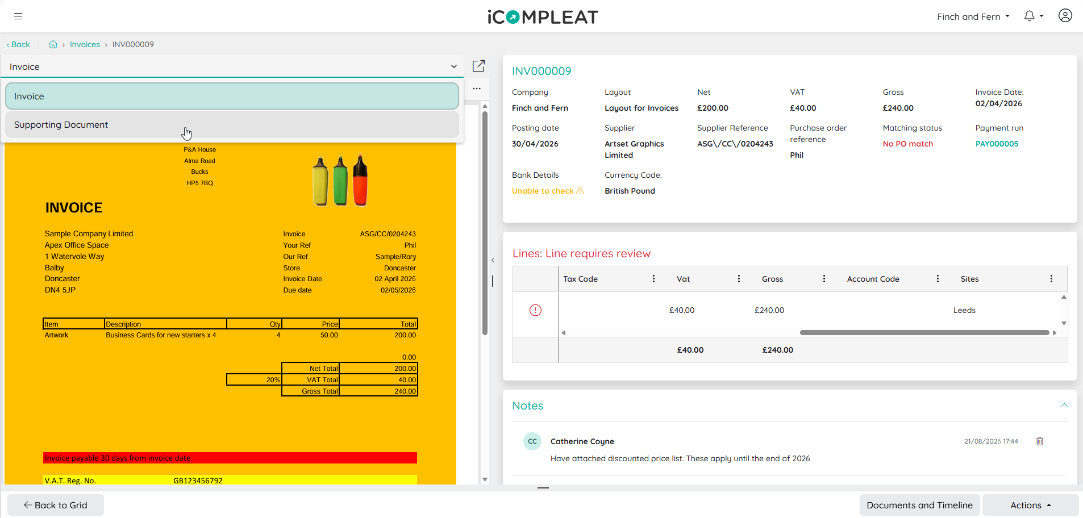
Task: Click the purchase order reference Phil
Action: (x=797, y=155)
